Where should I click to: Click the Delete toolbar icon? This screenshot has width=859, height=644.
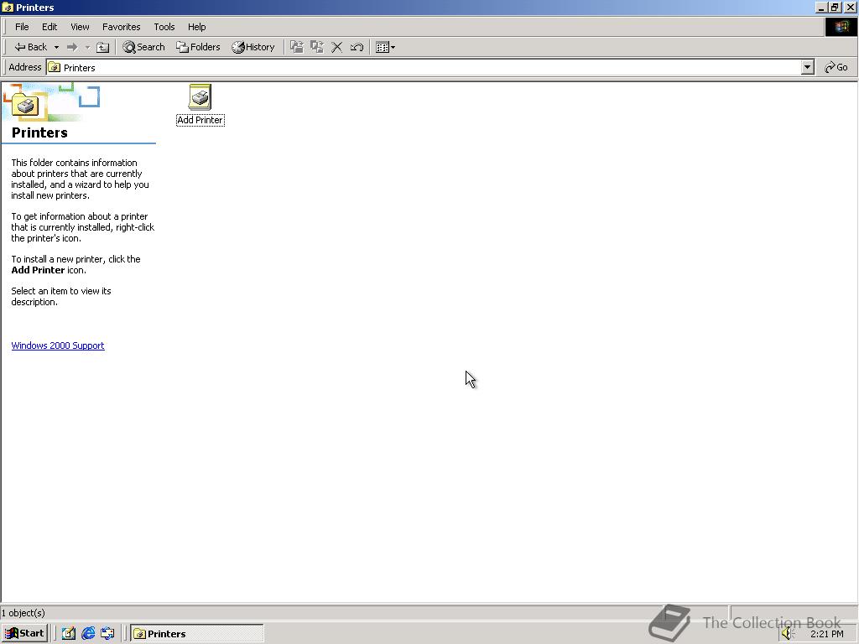coord(337,47)
